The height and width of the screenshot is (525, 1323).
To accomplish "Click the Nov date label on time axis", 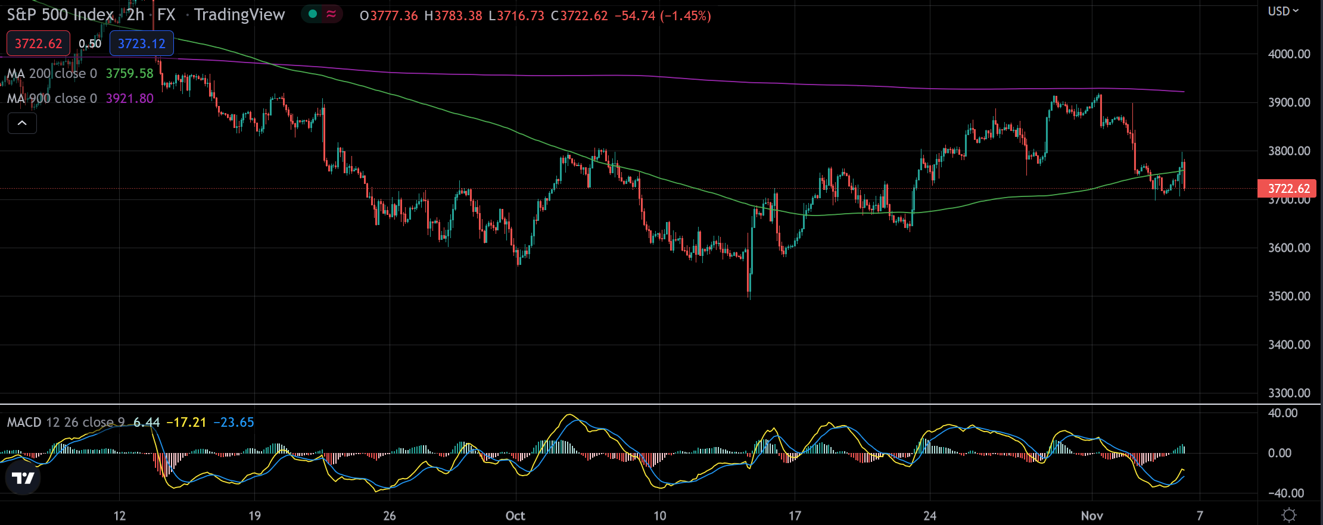I will (1092, 515).
